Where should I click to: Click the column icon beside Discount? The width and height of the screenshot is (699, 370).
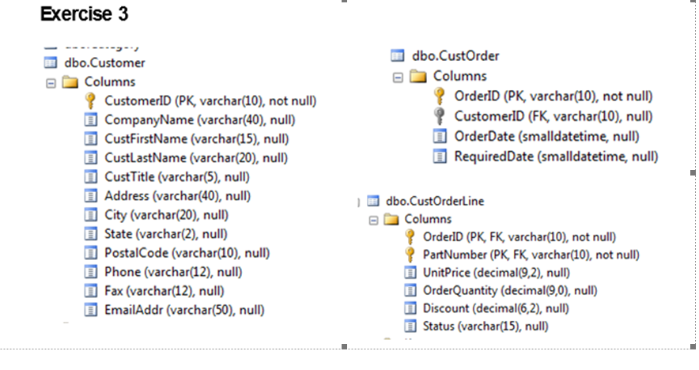click(410, 308)
